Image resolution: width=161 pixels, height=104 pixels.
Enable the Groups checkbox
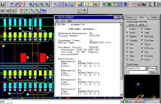point(127,29)
